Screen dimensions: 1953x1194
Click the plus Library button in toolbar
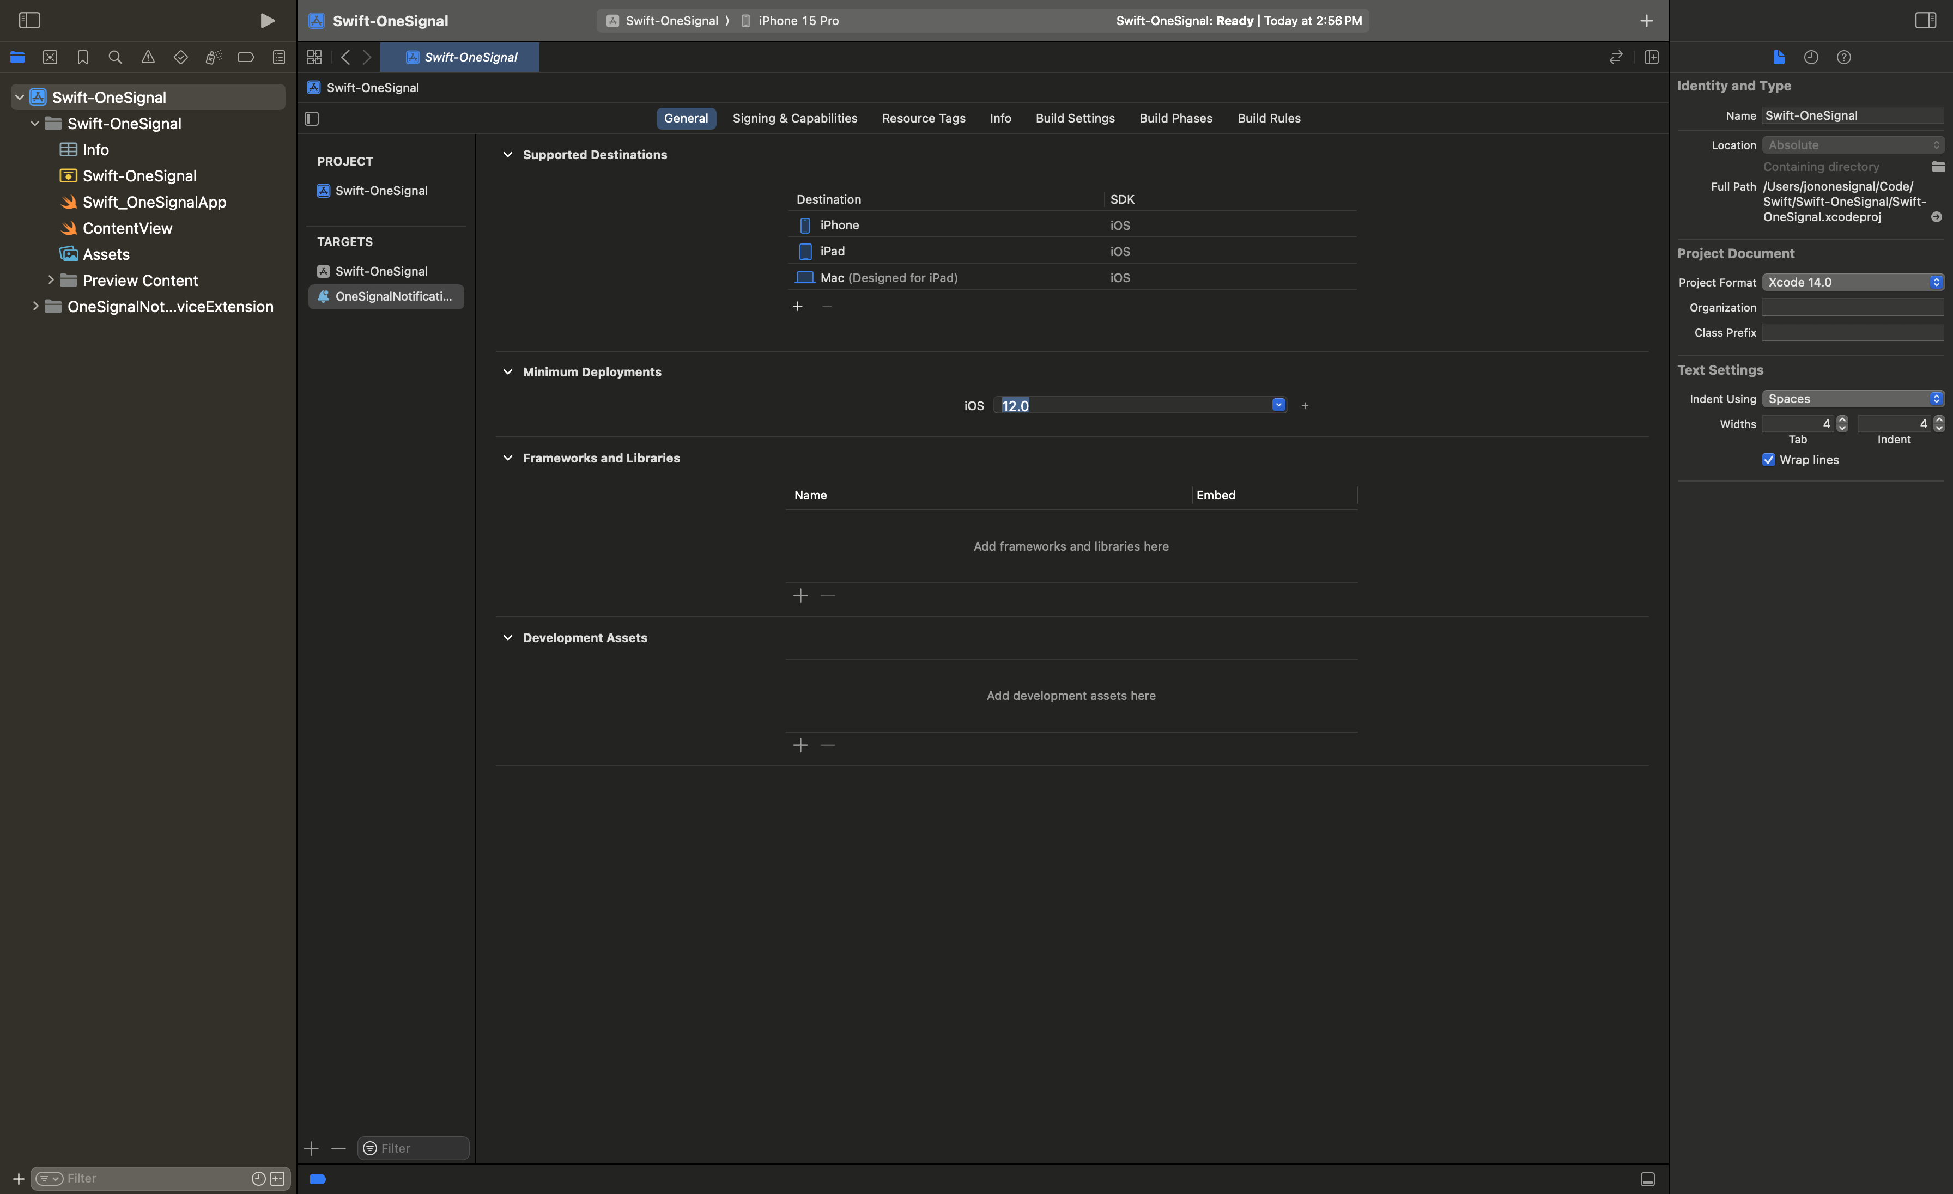pyautogui.click(x=1646, y=21)
